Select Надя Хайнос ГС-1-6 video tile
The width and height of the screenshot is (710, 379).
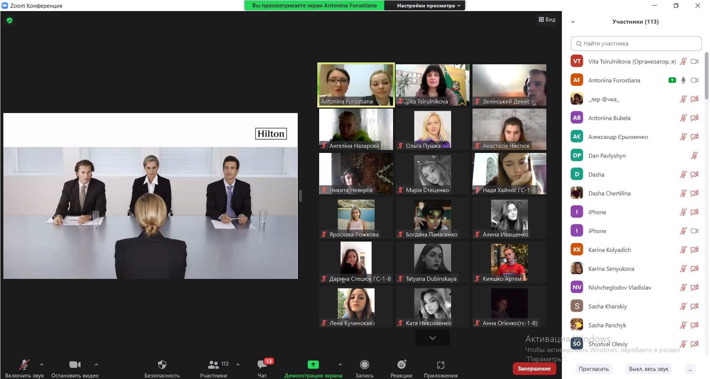[509, 174]
